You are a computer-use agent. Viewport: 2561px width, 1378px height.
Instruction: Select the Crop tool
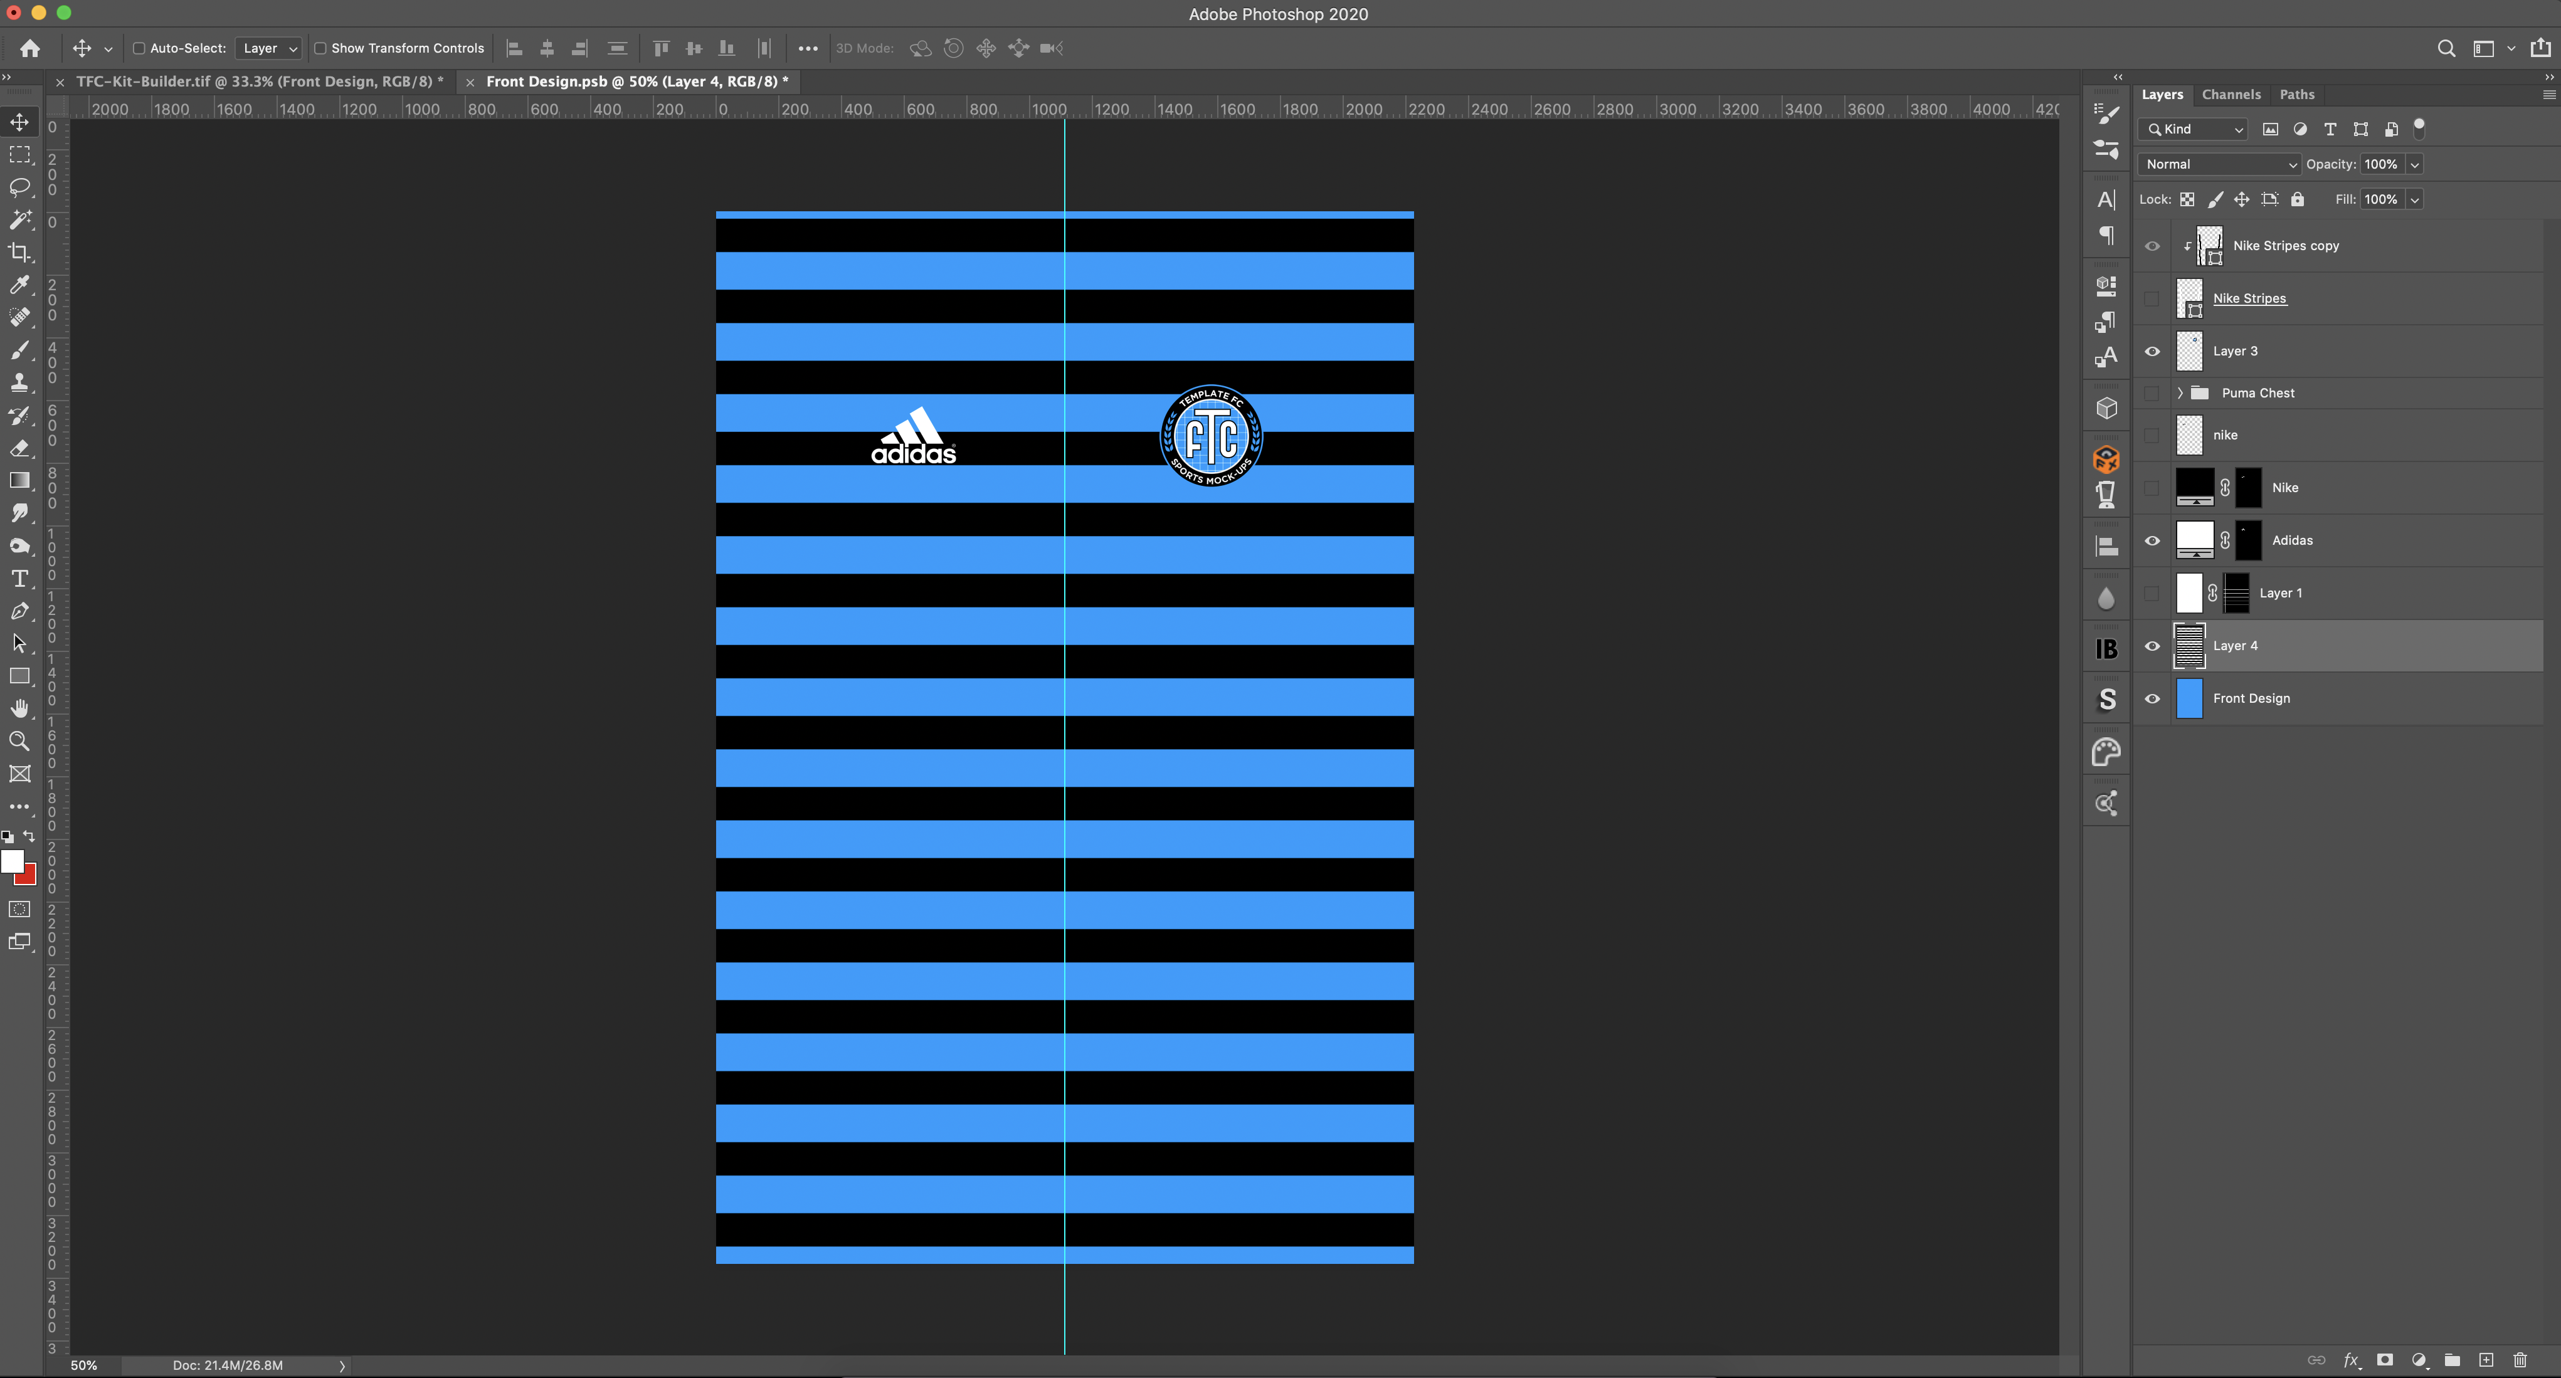pyautogui.click(x=19, y=253)
